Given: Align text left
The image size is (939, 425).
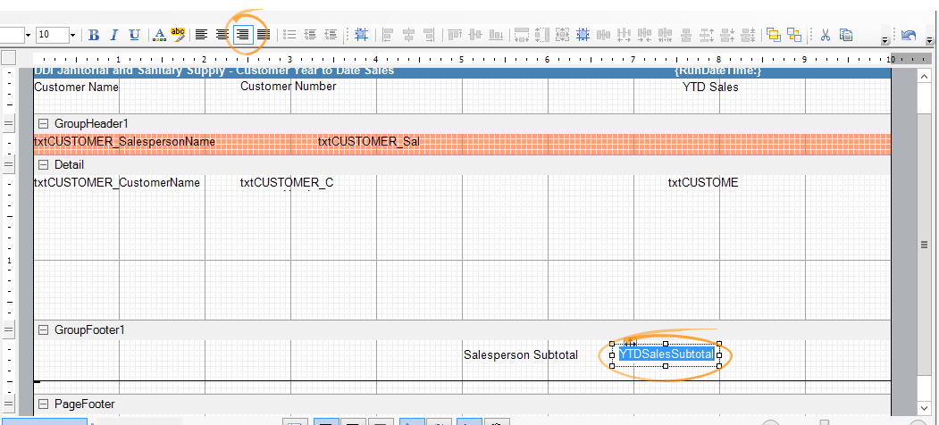Looking at the screenshot, I should 202,35.
